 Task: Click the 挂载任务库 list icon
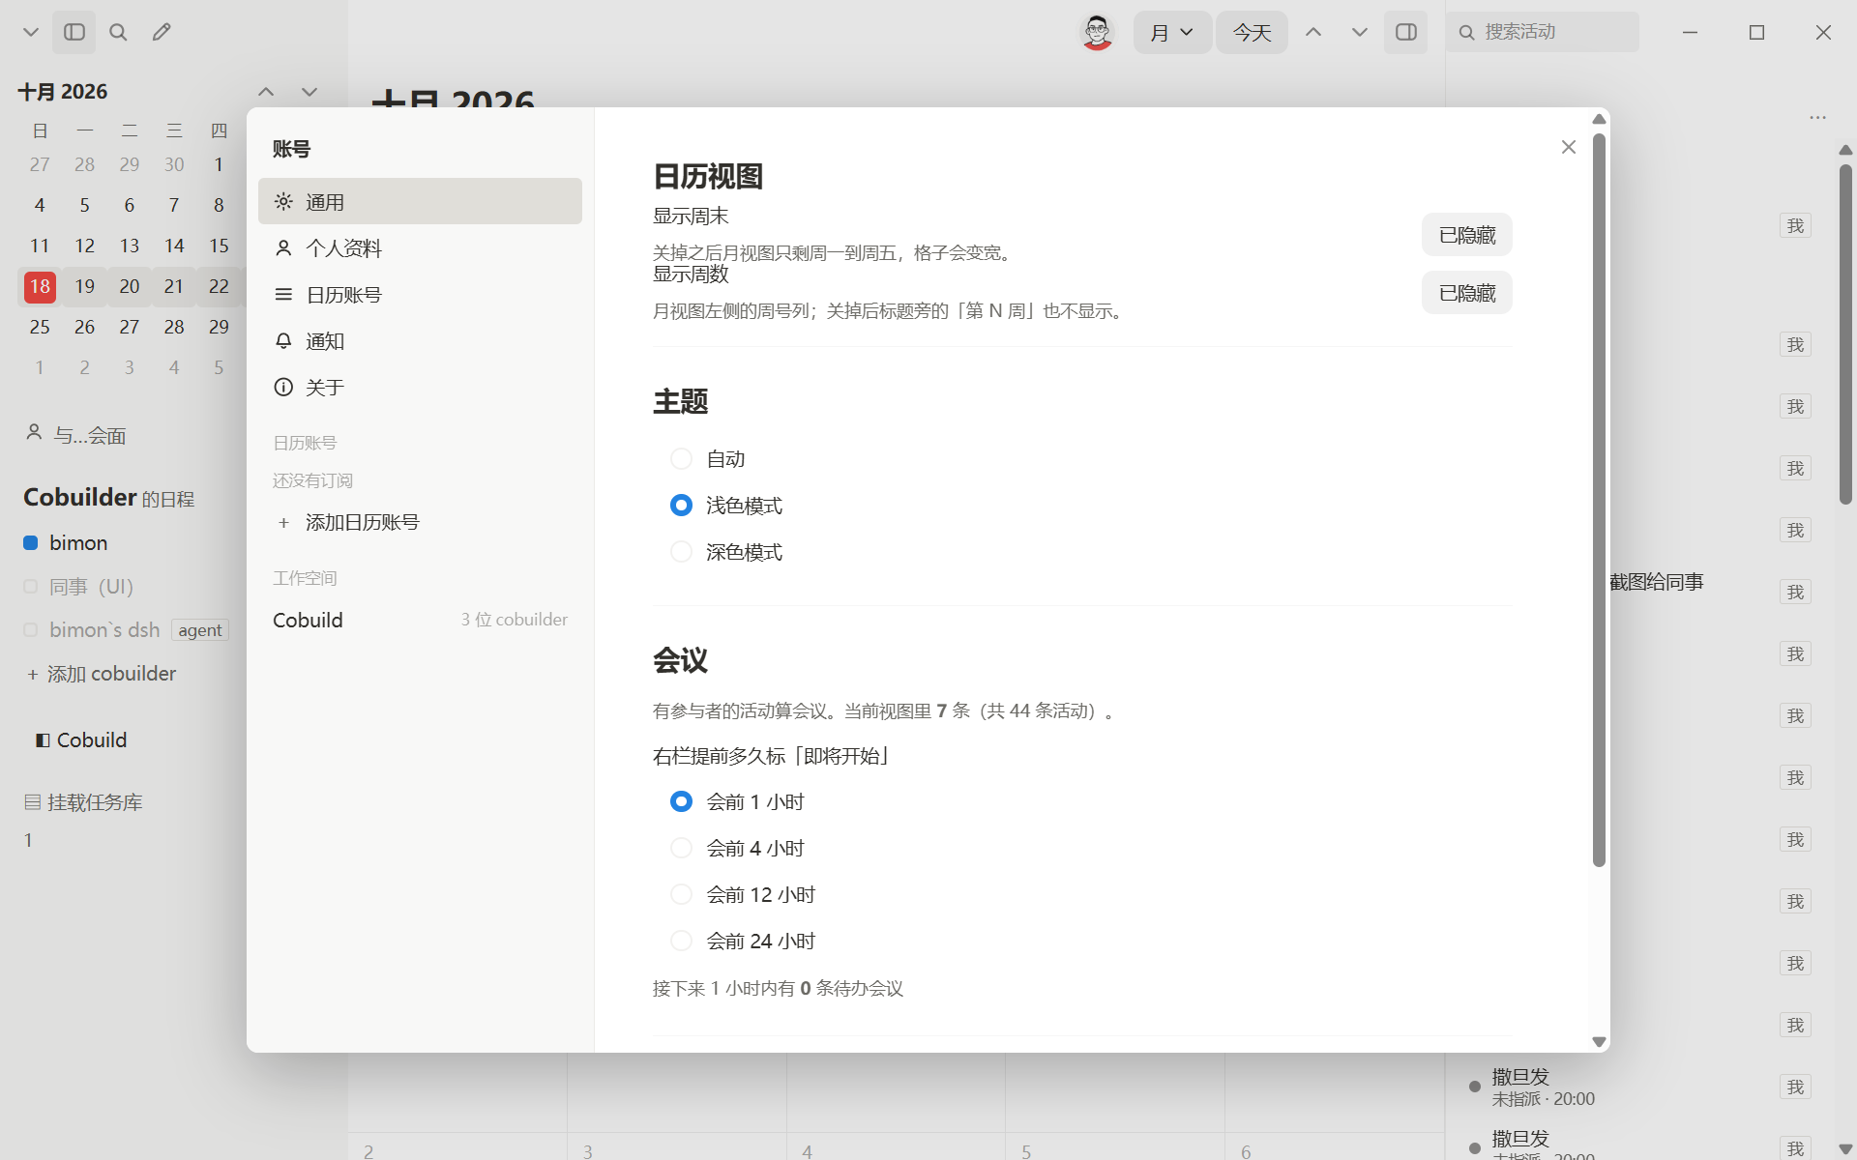(x=32, y=802)
